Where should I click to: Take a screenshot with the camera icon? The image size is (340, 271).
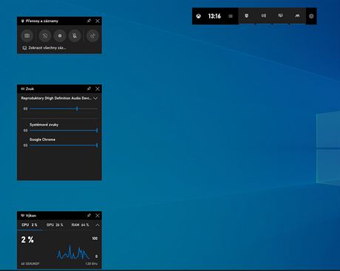click(x=27, y=35)
